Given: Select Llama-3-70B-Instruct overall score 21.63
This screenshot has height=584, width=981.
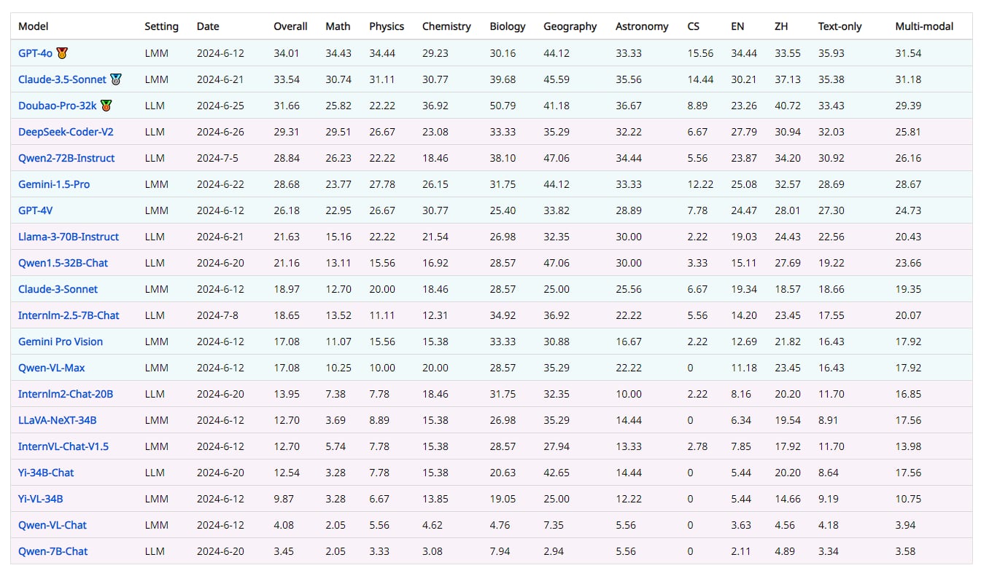Looking at the screenshot, I should (287, 237).
